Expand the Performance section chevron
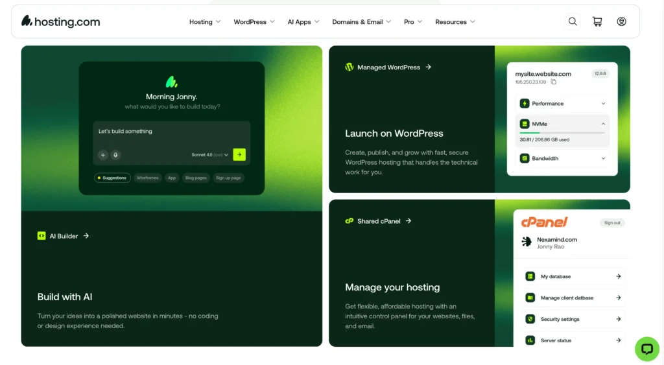This screenshot has width=664, height=365. coord(603,103)
